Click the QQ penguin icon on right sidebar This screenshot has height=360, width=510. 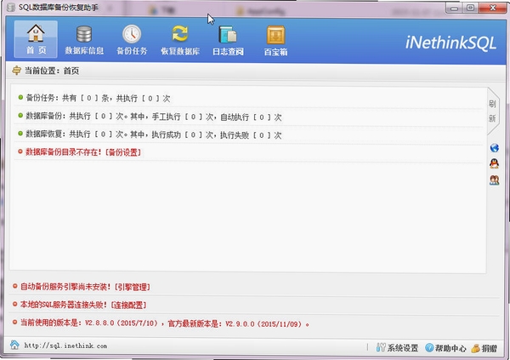pyautogui.click(x=495, y=163)
